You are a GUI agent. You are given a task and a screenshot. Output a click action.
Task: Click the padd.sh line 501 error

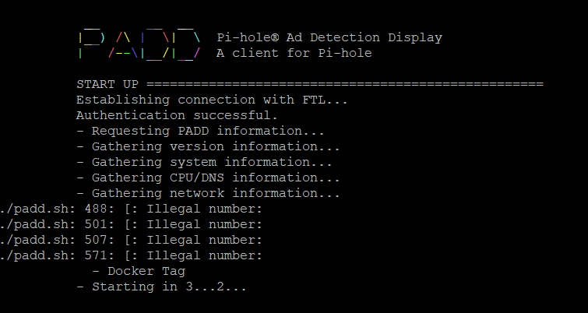point(131,224)
